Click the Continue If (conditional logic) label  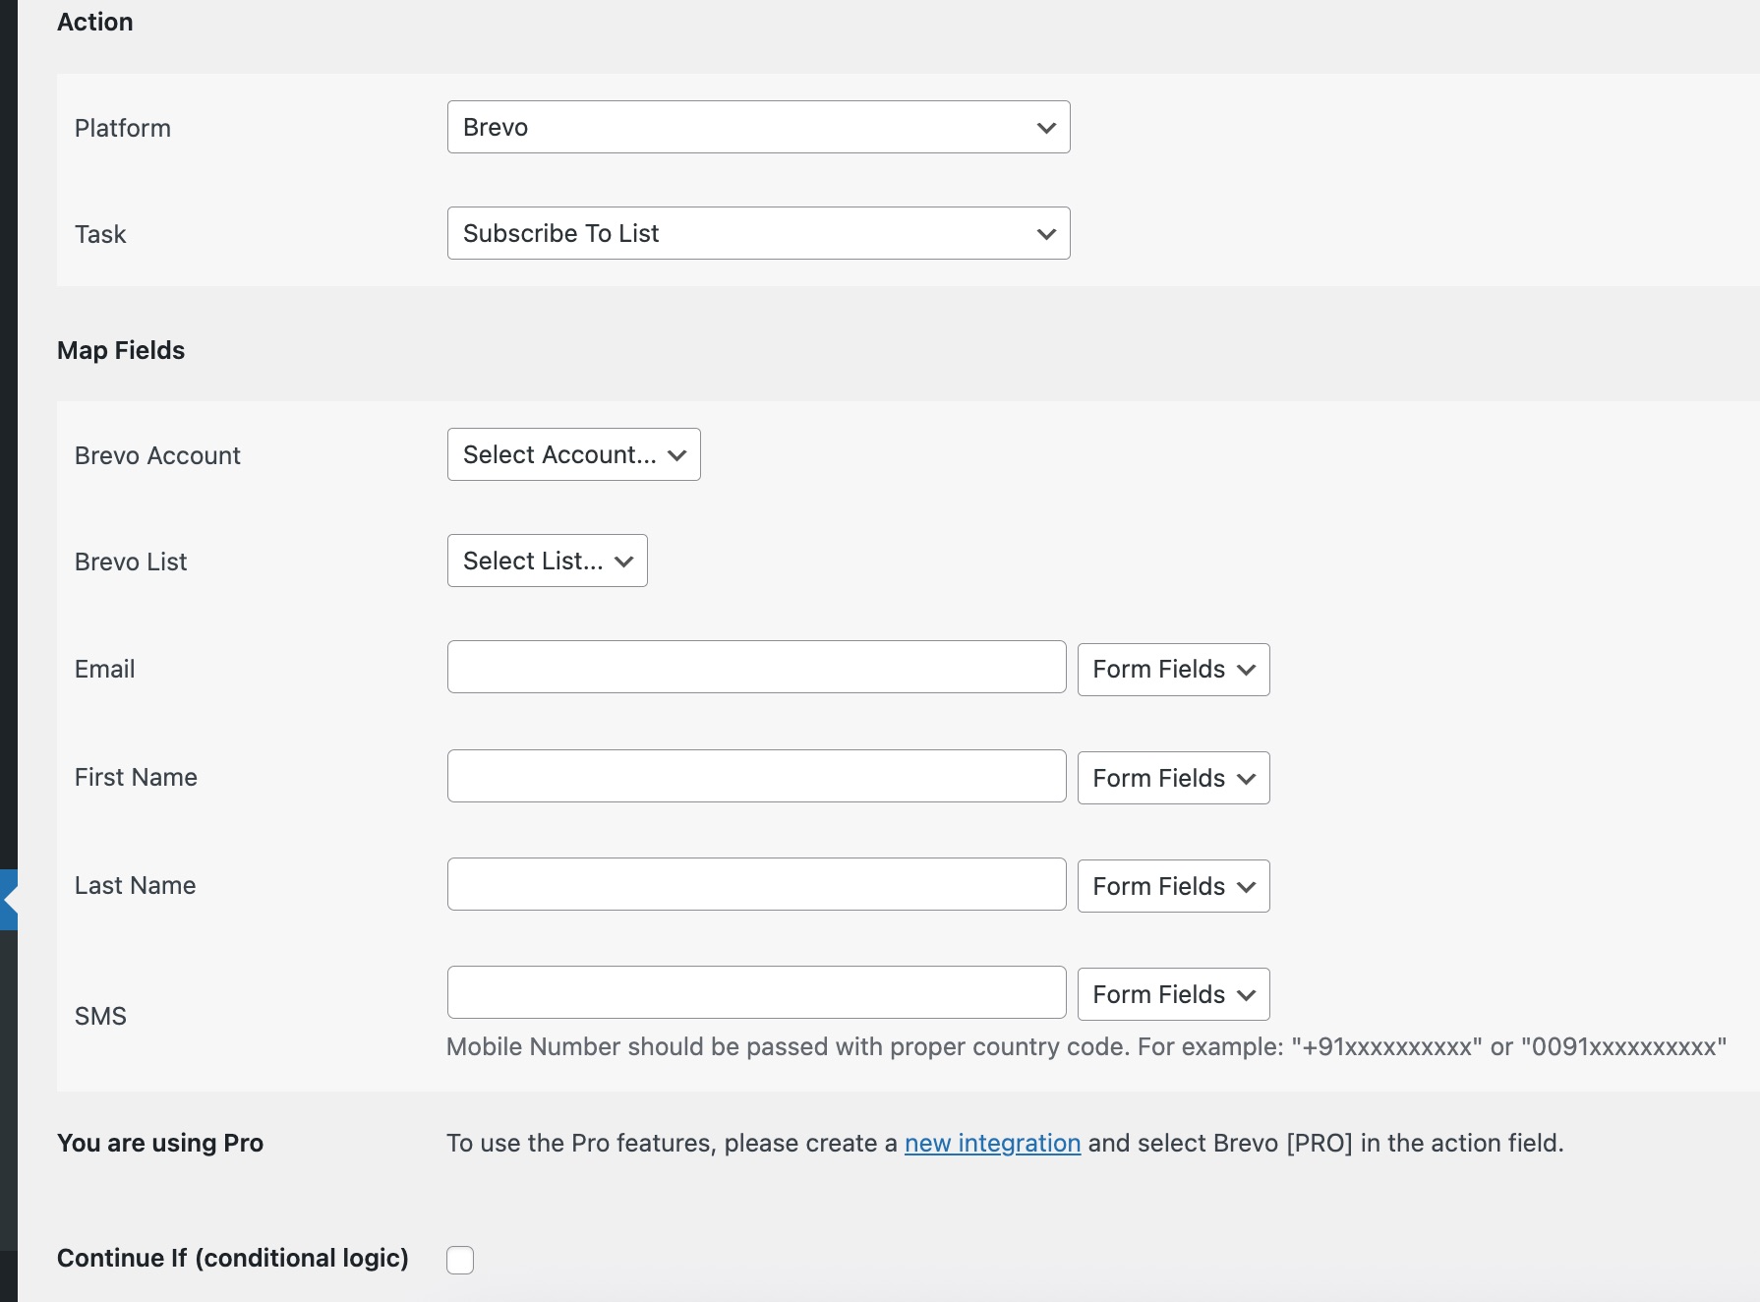tap(233, 1258)
